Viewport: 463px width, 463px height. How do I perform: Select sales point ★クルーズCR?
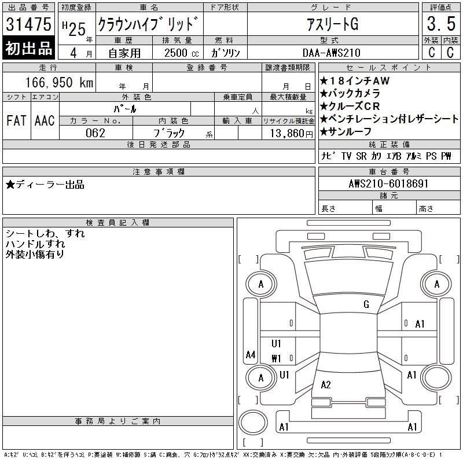pyautogui.click(x=350, y=106)
